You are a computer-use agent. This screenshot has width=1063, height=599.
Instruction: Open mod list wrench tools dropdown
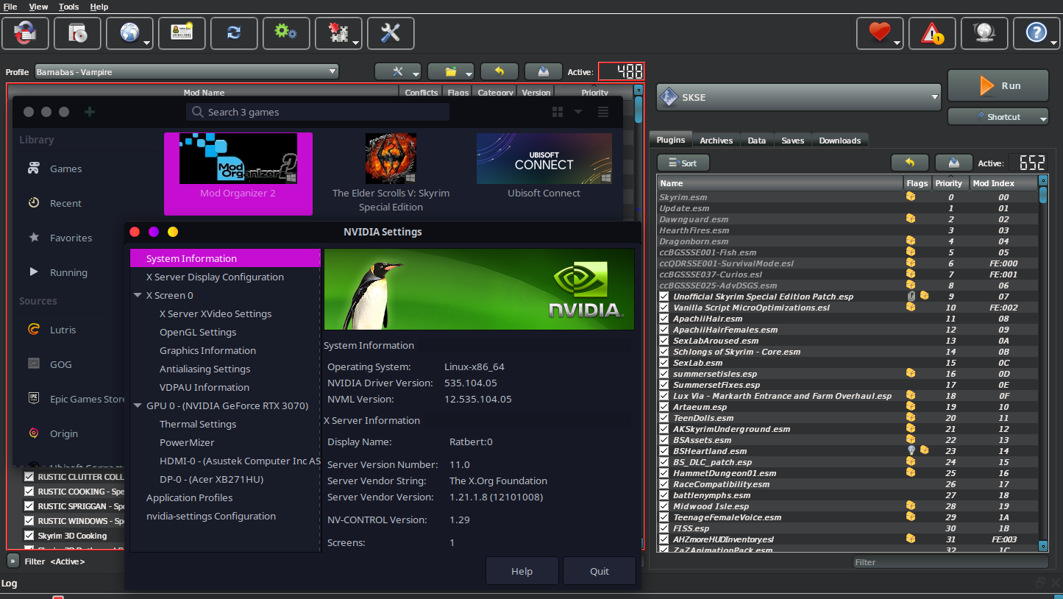398,71
